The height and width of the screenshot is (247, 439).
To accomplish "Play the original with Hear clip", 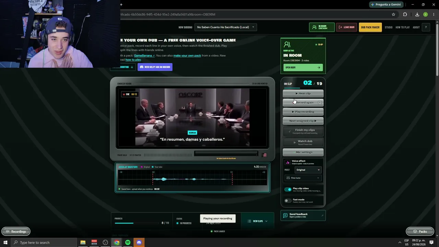I will tap(303, 93).
